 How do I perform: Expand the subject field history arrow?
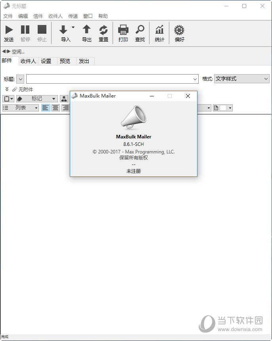point(195,79)
